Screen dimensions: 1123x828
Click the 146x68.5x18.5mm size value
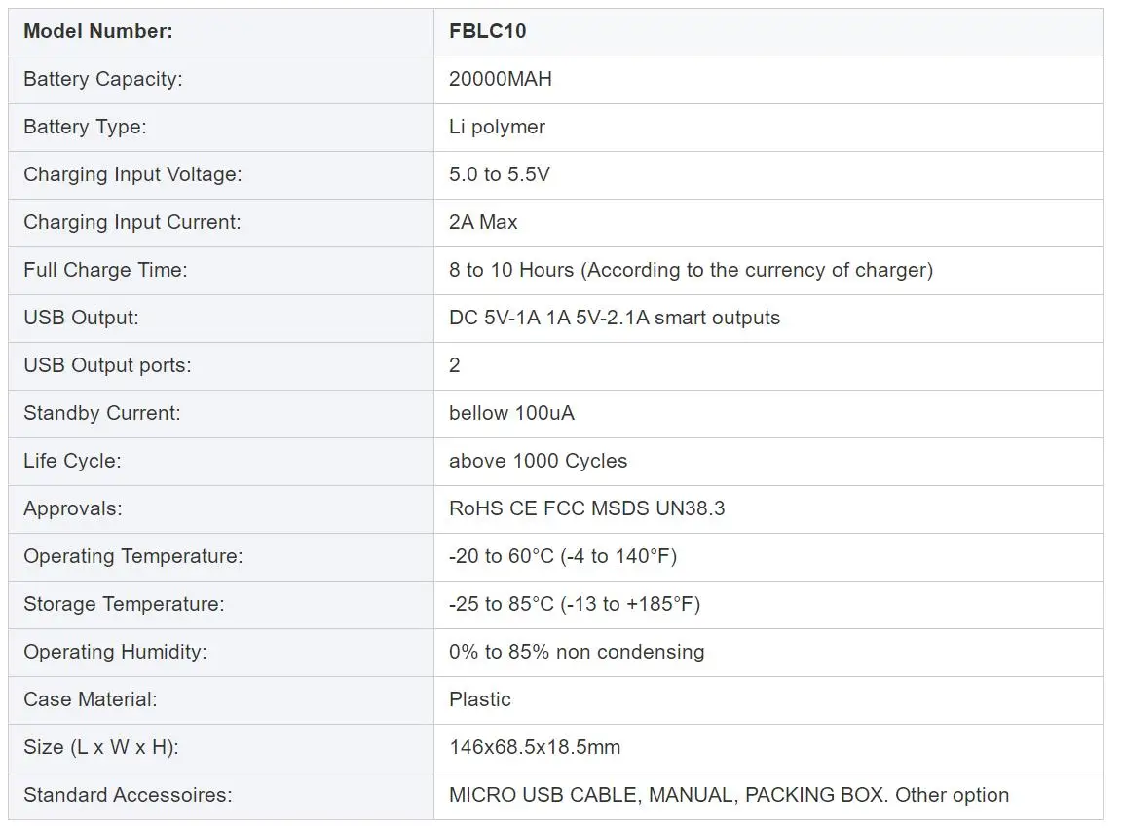pos(535,747)
